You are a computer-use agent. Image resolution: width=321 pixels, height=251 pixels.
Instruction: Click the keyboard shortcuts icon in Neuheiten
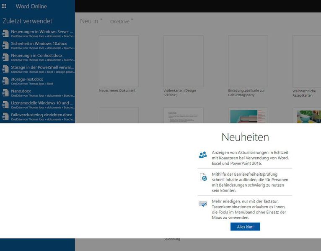tap(203, 204)
